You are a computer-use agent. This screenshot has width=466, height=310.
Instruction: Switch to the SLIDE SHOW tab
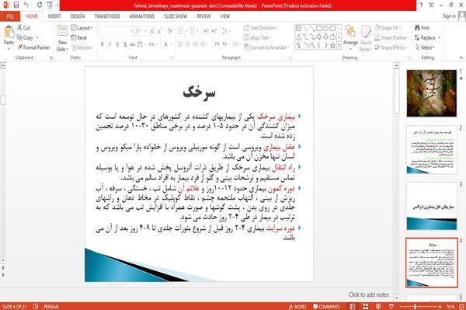tap(176, 16)
